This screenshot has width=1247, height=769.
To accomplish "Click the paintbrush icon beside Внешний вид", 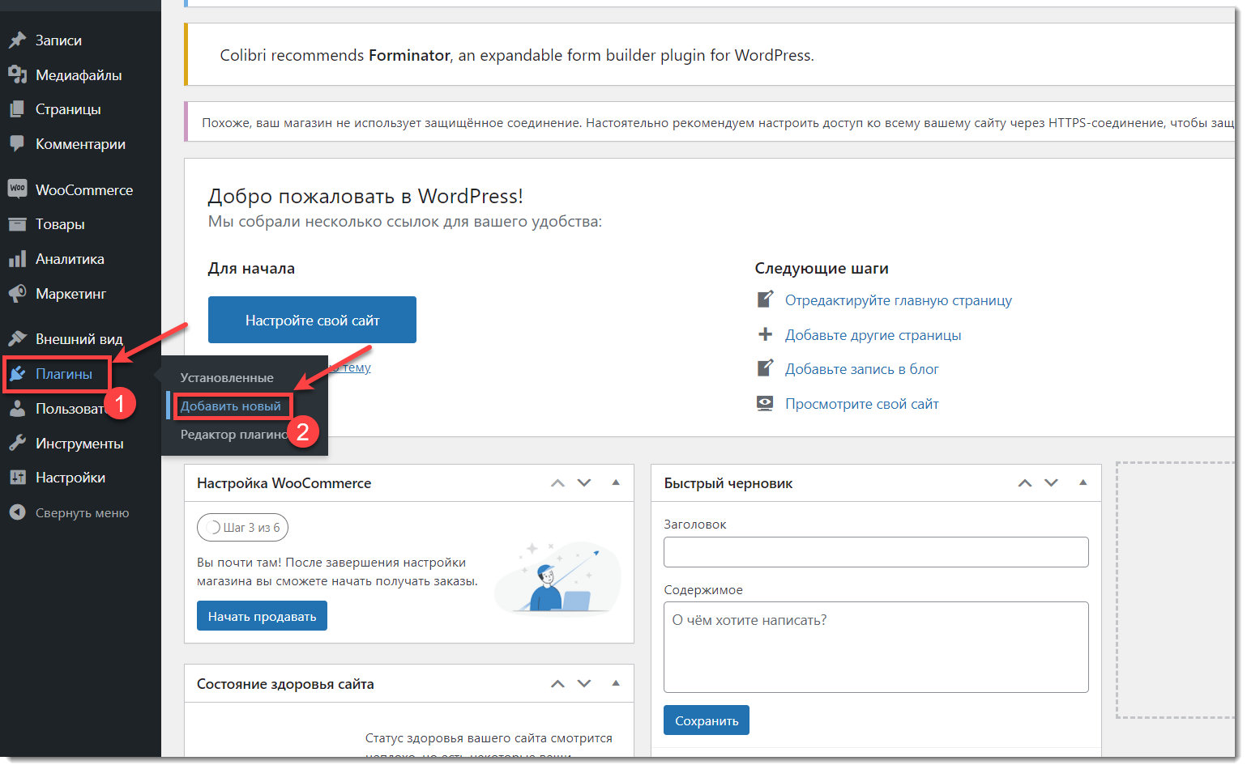I will tap(17, 338).
